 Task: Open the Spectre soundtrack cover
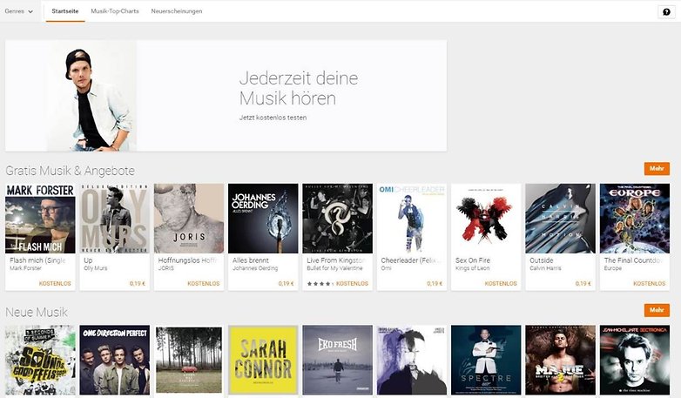pos(486,361)
